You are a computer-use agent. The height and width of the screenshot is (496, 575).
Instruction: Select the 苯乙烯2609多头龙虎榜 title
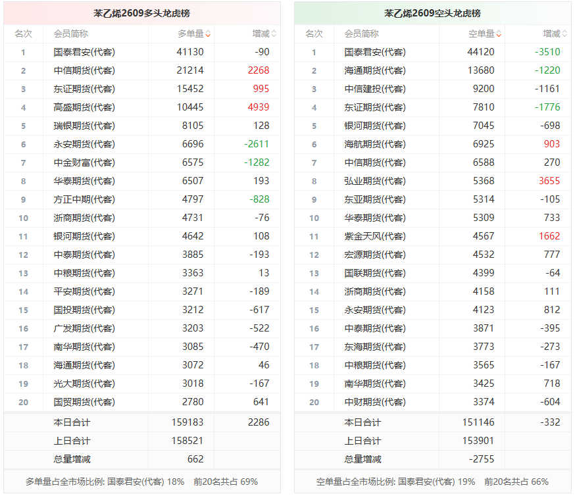pyautogui.click(x=142, y=14)
